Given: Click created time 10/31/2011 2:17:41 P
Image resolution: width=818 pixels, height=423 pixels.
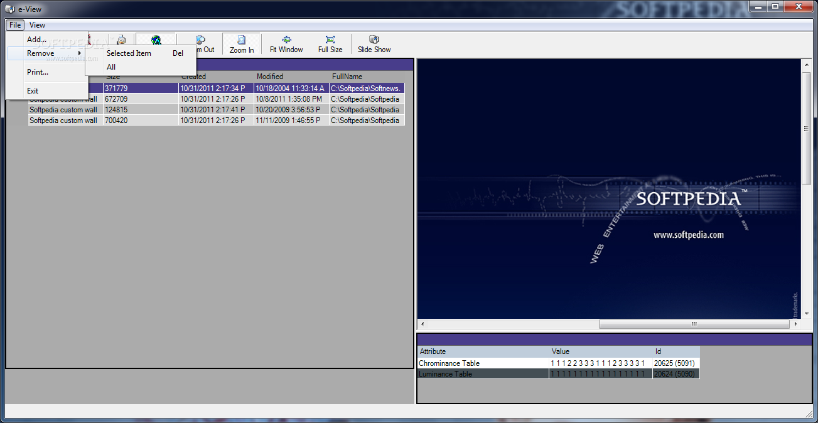Looking at the screenshot, I should coord(216,110).
